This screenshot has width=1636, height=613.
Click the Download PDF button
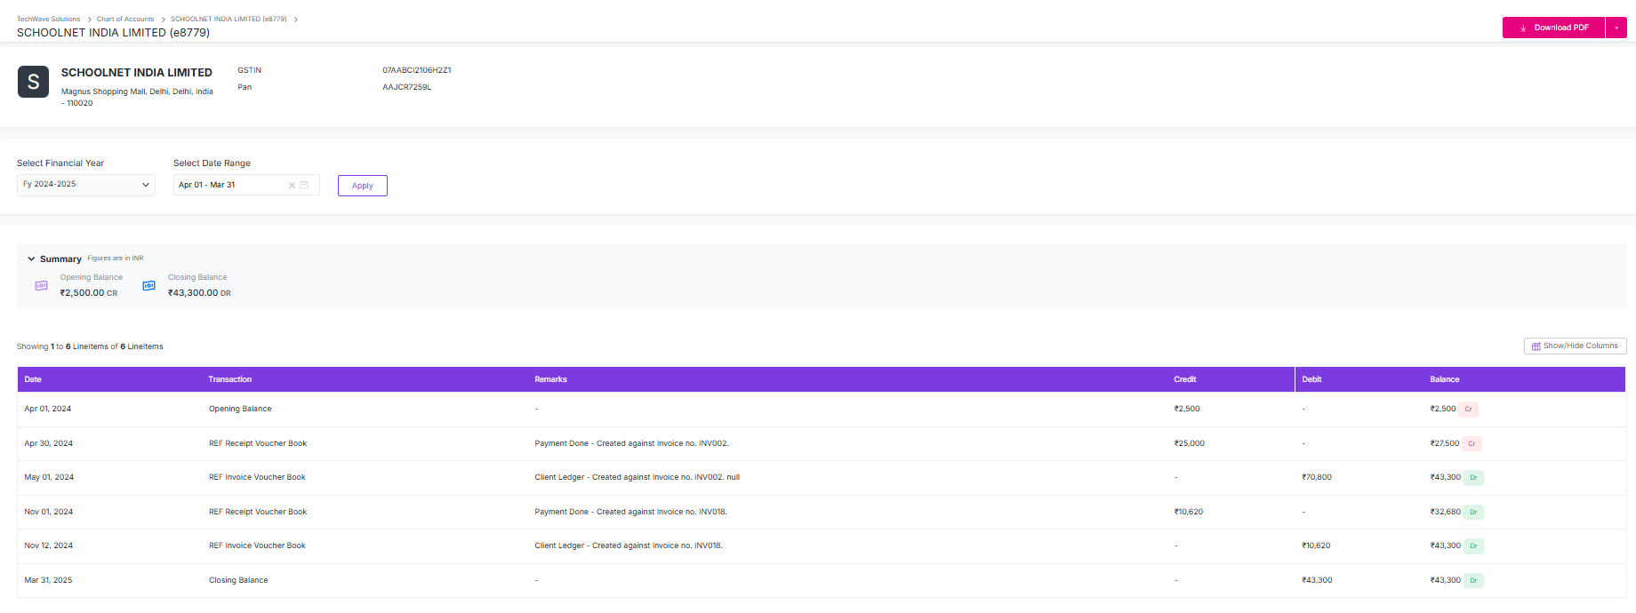tap(1553, 28)
